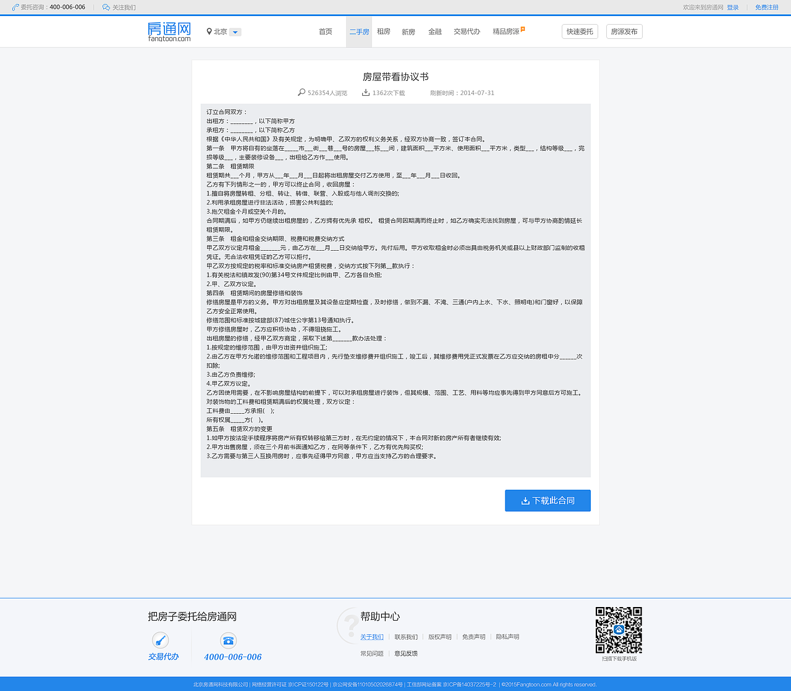
Task: Open the 关注我们 link
Action: click(x=124, y=7)
